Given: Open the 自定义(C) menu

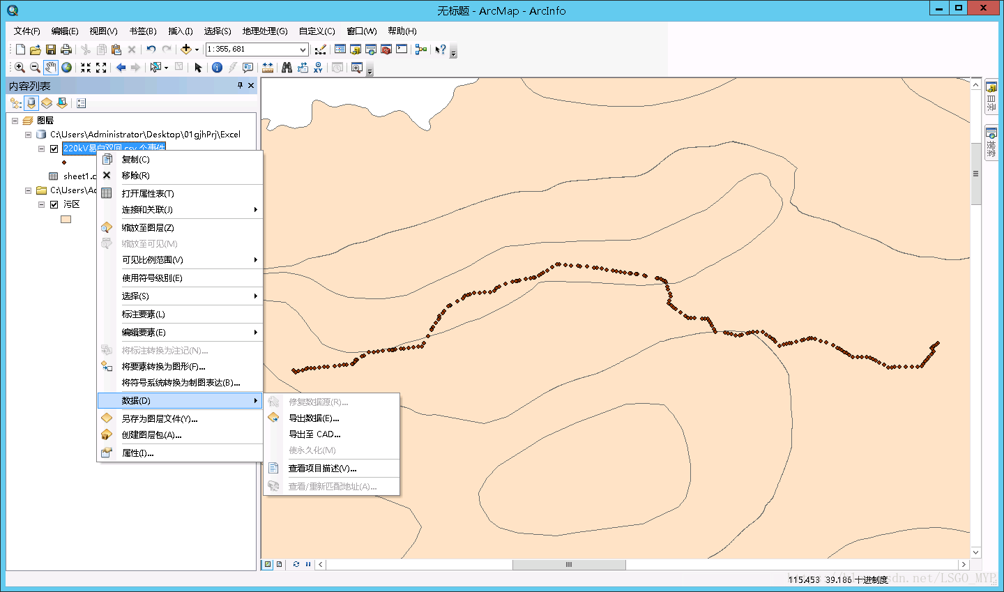Looking at the screenshot, I should pos(317,31).
